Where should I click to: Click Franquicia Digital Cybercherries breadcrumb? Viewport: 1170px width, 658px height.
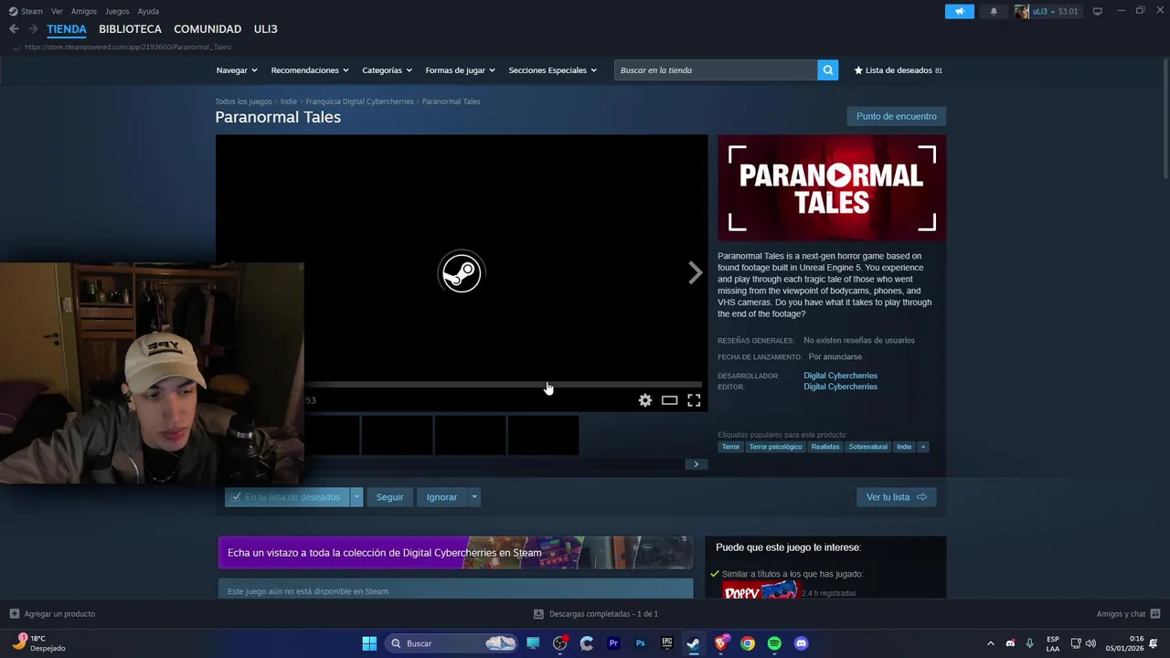(x=359, y=101)
